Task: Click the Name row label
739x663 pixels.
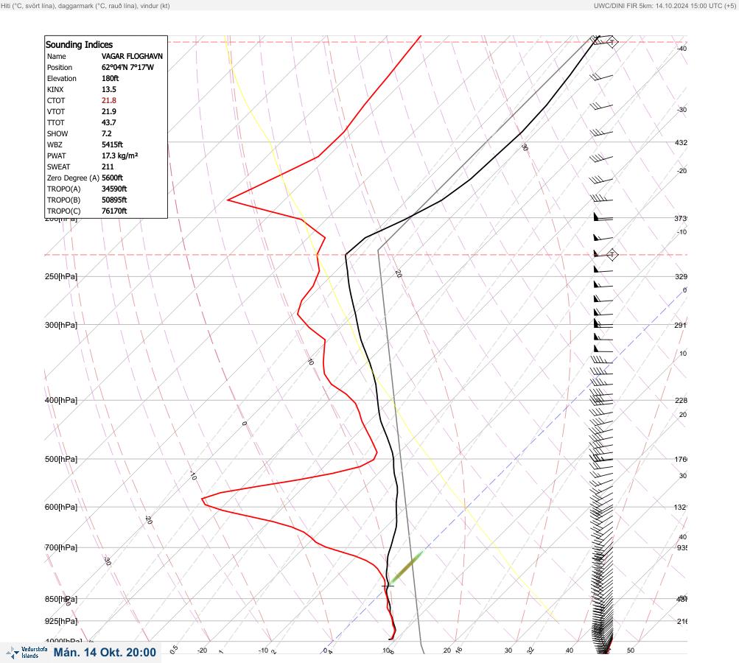Action: click(57, 56)
